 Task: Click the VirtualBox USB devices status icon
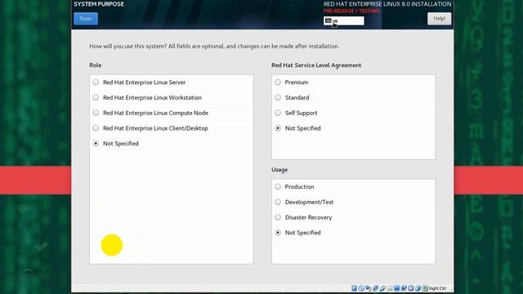[382, 288]
